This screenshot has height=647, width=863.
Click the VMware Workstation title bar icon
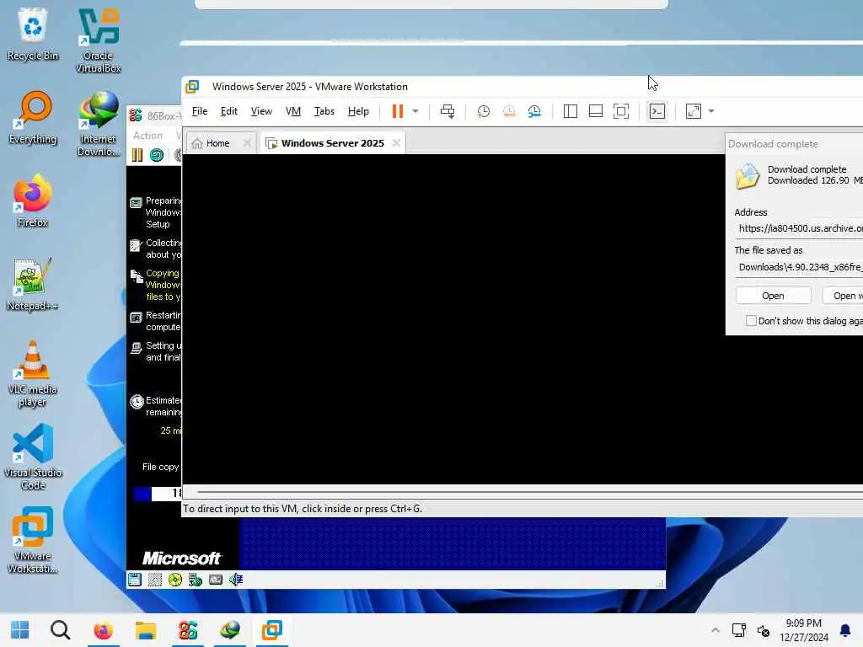192,87
